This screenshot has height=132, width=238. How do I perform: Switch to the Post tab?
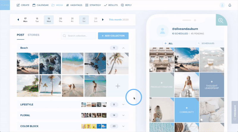(21, 35)
